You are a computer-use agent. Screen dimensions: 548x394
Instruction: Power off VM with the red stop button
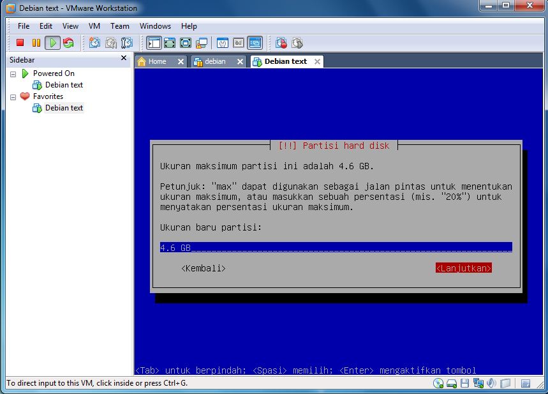coord(20,43)
